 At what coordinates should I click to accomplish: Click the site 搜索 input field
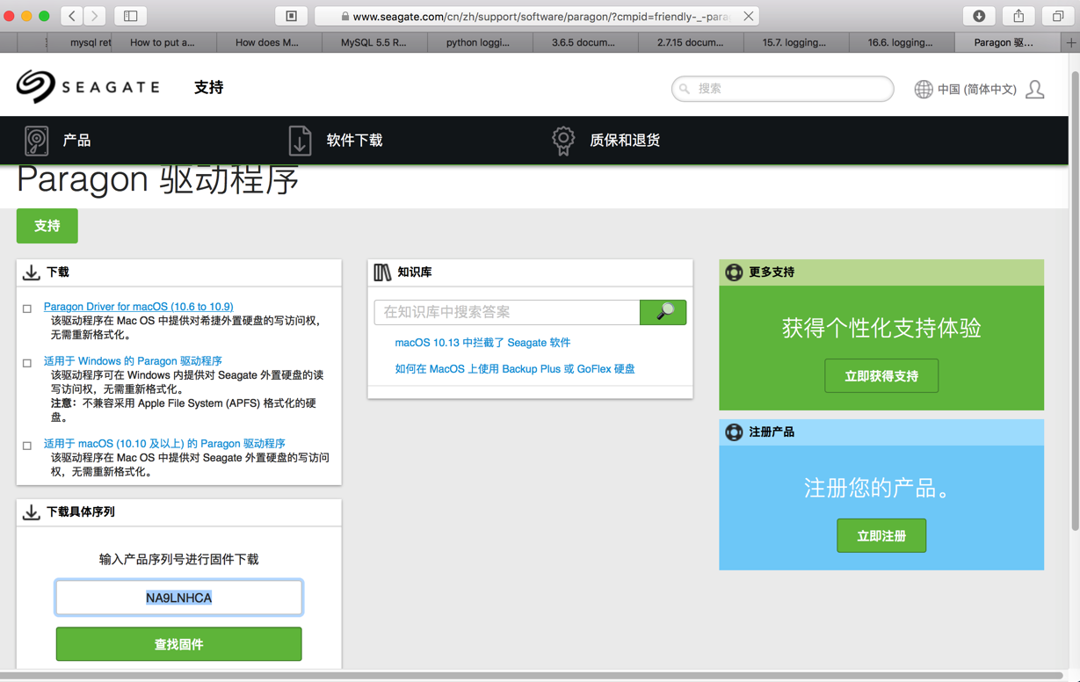coord(783,89)
